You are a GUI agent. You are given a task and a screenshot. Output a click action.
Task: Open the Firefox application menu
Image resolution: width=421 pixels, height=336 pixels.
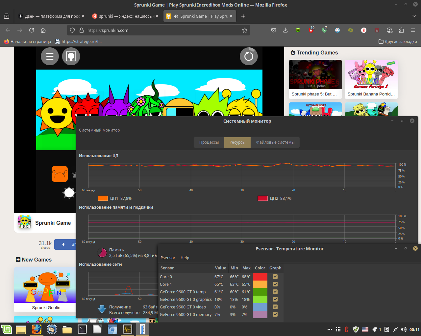point(413,30)
